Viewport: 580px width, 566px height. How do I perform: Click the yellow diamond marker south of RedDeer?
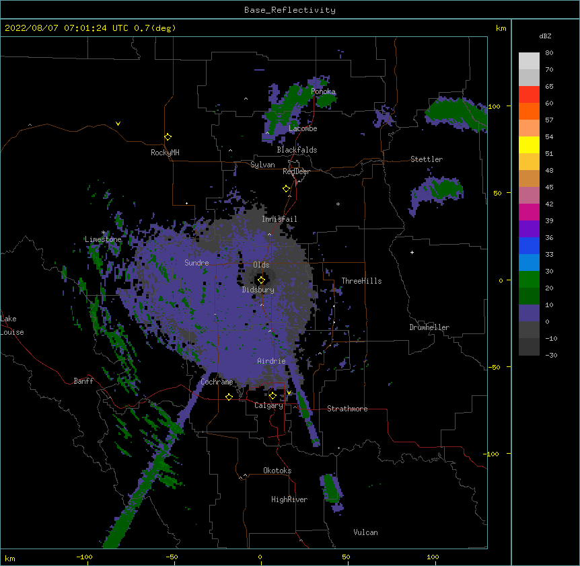[x=287, y=189]
